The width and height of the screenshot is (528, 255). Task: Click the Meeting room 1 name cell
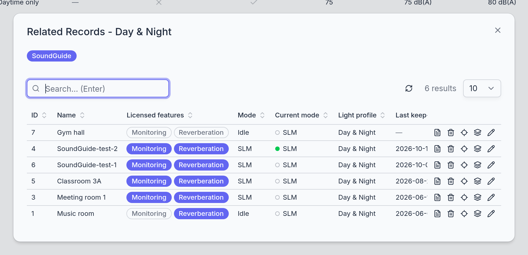coord(81,197)
